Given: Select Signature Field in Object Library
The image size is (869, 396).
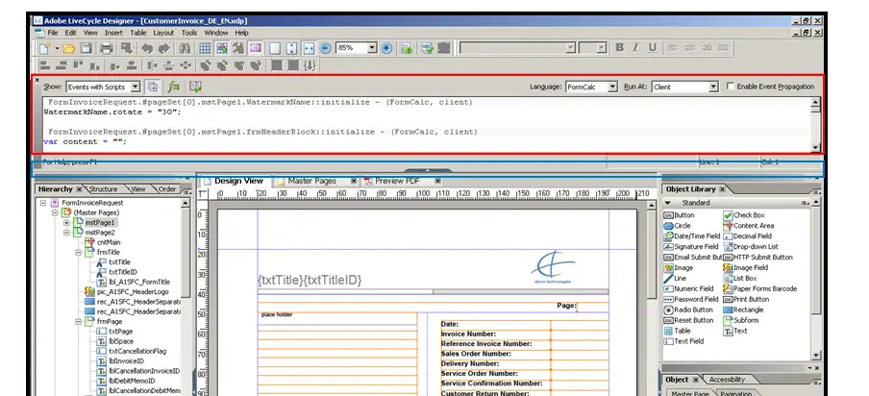Looking at the screenshot, I should click(691, 246).
